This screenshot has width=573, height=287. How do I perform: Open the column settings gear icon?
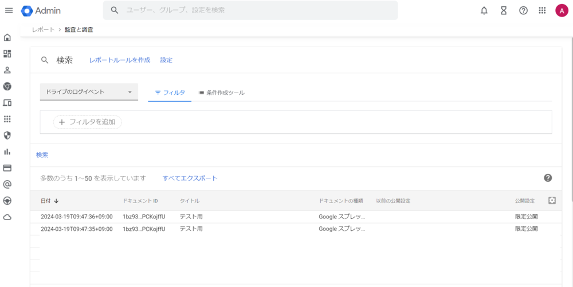552,201
